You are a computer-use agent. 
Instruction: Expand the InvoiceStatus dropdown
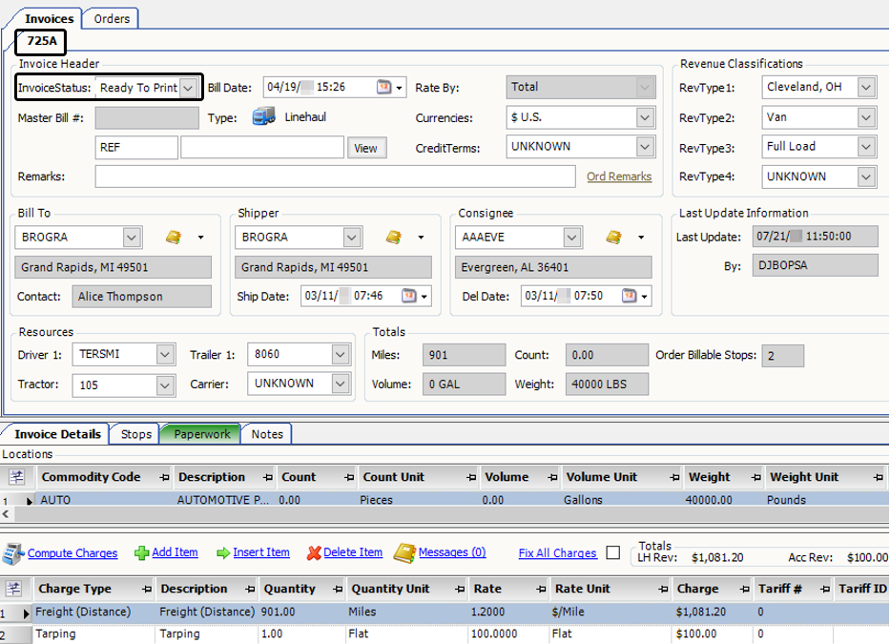188,88
